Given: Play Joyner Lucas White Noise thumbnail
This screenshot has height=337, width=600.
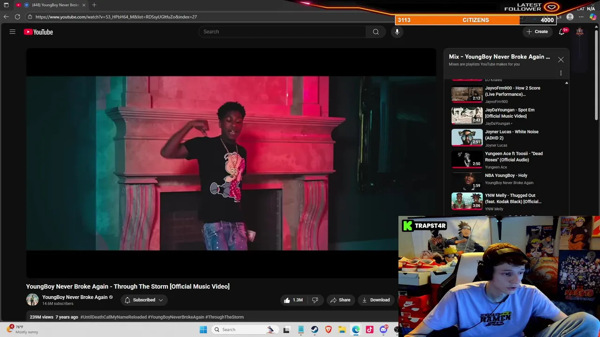Looking at the screenshot, I should point(467,137).
